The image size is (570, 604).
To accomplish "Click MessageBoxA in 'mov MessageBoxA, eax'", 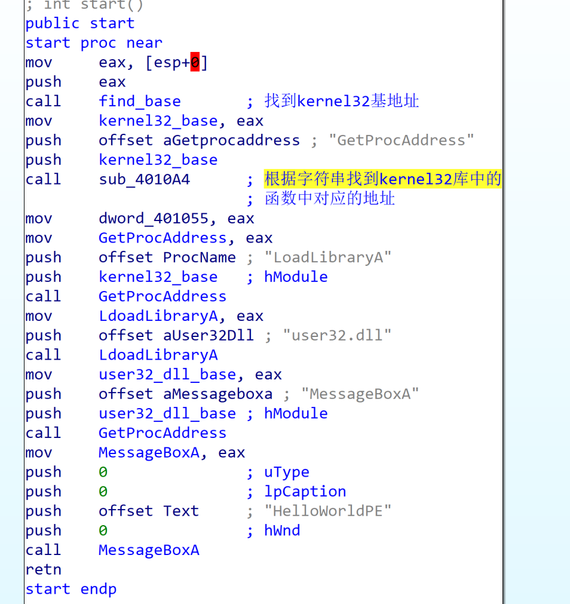I will click(x=149, y=453).
